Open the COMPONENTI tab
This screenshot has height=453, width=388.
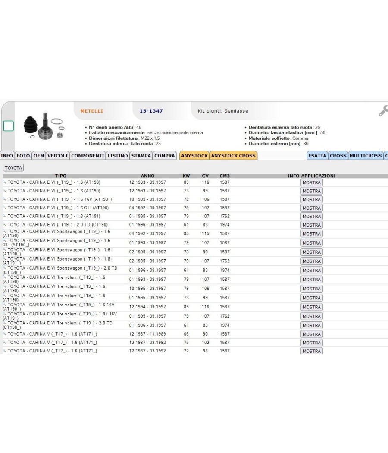click(88, 156)
